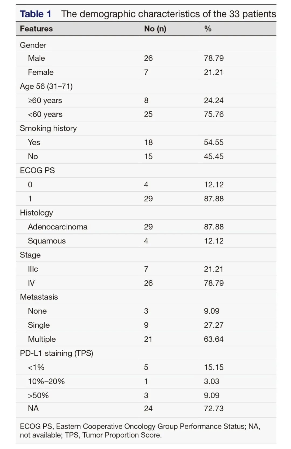Click the 'Features' column header
This screenshot has height=449, width=291.
36,29
